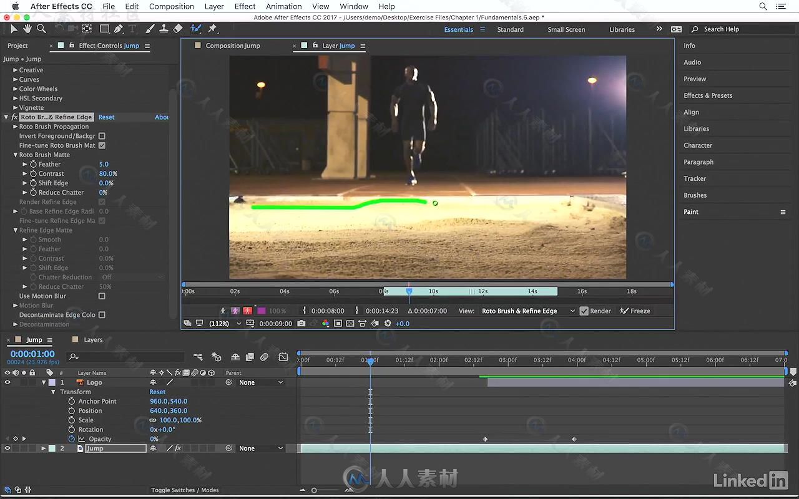Enable Frame Blending for timeline layers
Screen dimensions: 799x499
coord(250,357)
